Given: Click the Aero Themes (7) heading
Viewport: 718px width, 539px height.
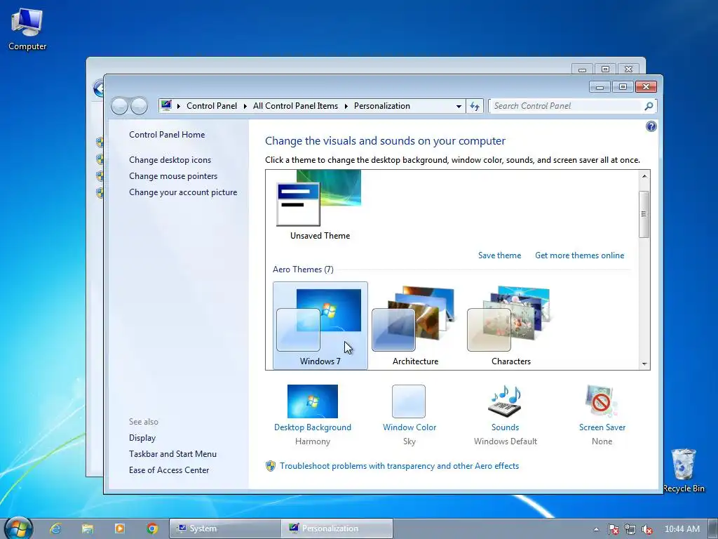Looking at the screenshot, I should [x=303, y=269].
